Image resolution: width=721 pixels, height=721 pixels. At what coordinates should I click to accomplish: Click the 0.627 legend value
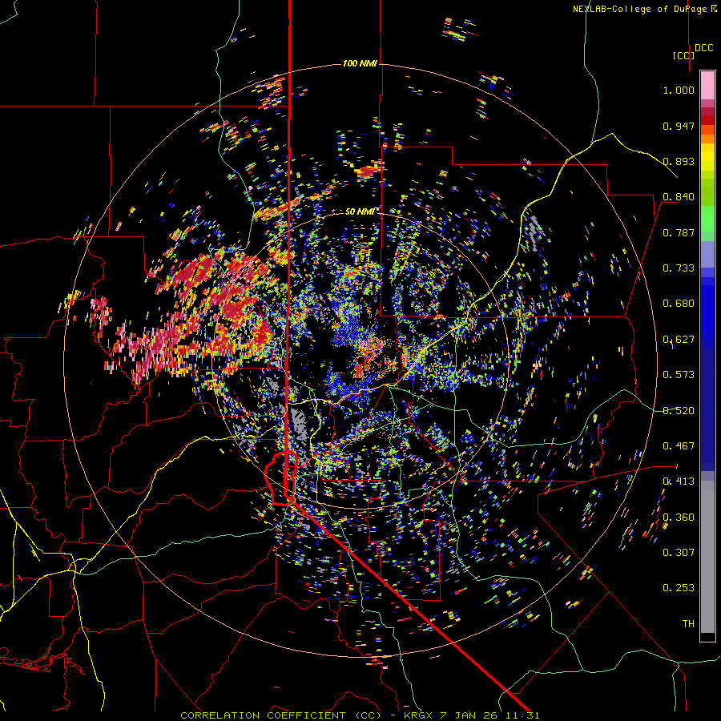[679, 340]
